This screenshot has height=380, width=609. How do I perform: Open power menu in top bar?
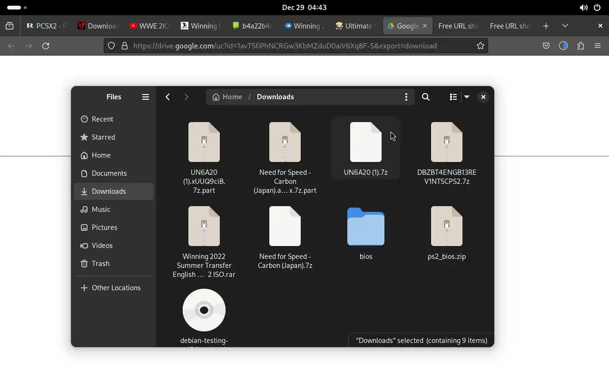(x=597, y=8)
